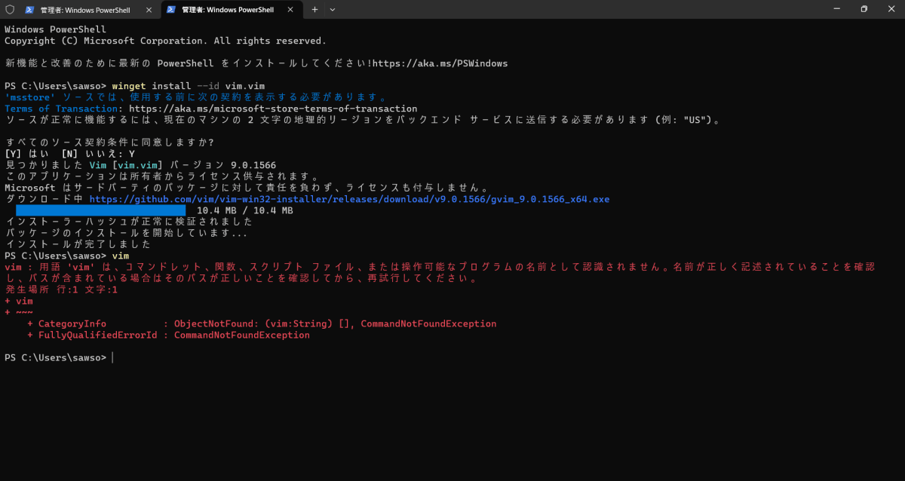Click the shield icon at the tab bar's left
Screen dimensions: 905x481
coord(10,10)
